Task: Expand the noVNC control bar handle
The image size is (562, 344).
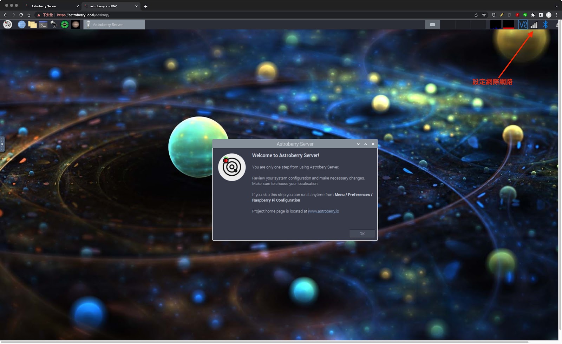Action: tap(2, 144)
